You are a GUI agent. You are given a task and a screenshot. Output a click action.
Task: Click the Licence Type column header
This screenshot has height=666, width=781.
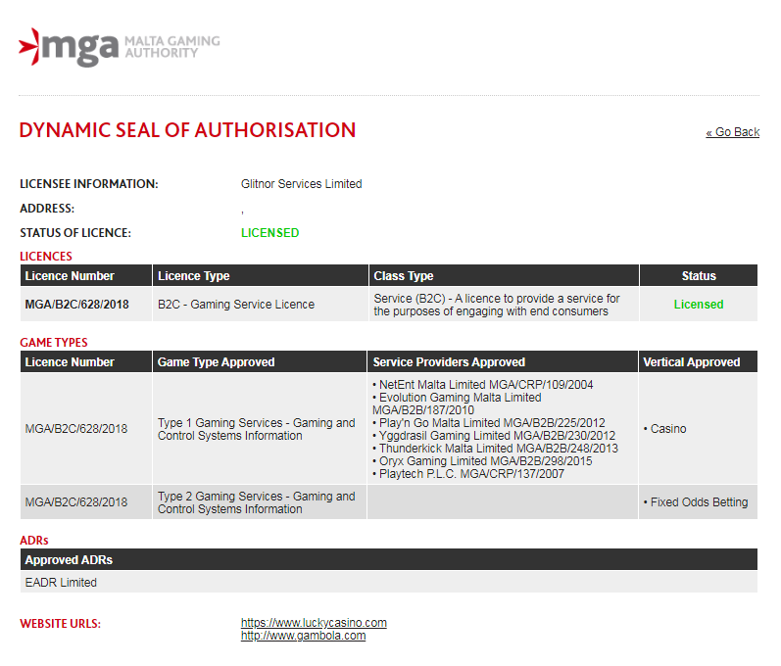[261, 276]
